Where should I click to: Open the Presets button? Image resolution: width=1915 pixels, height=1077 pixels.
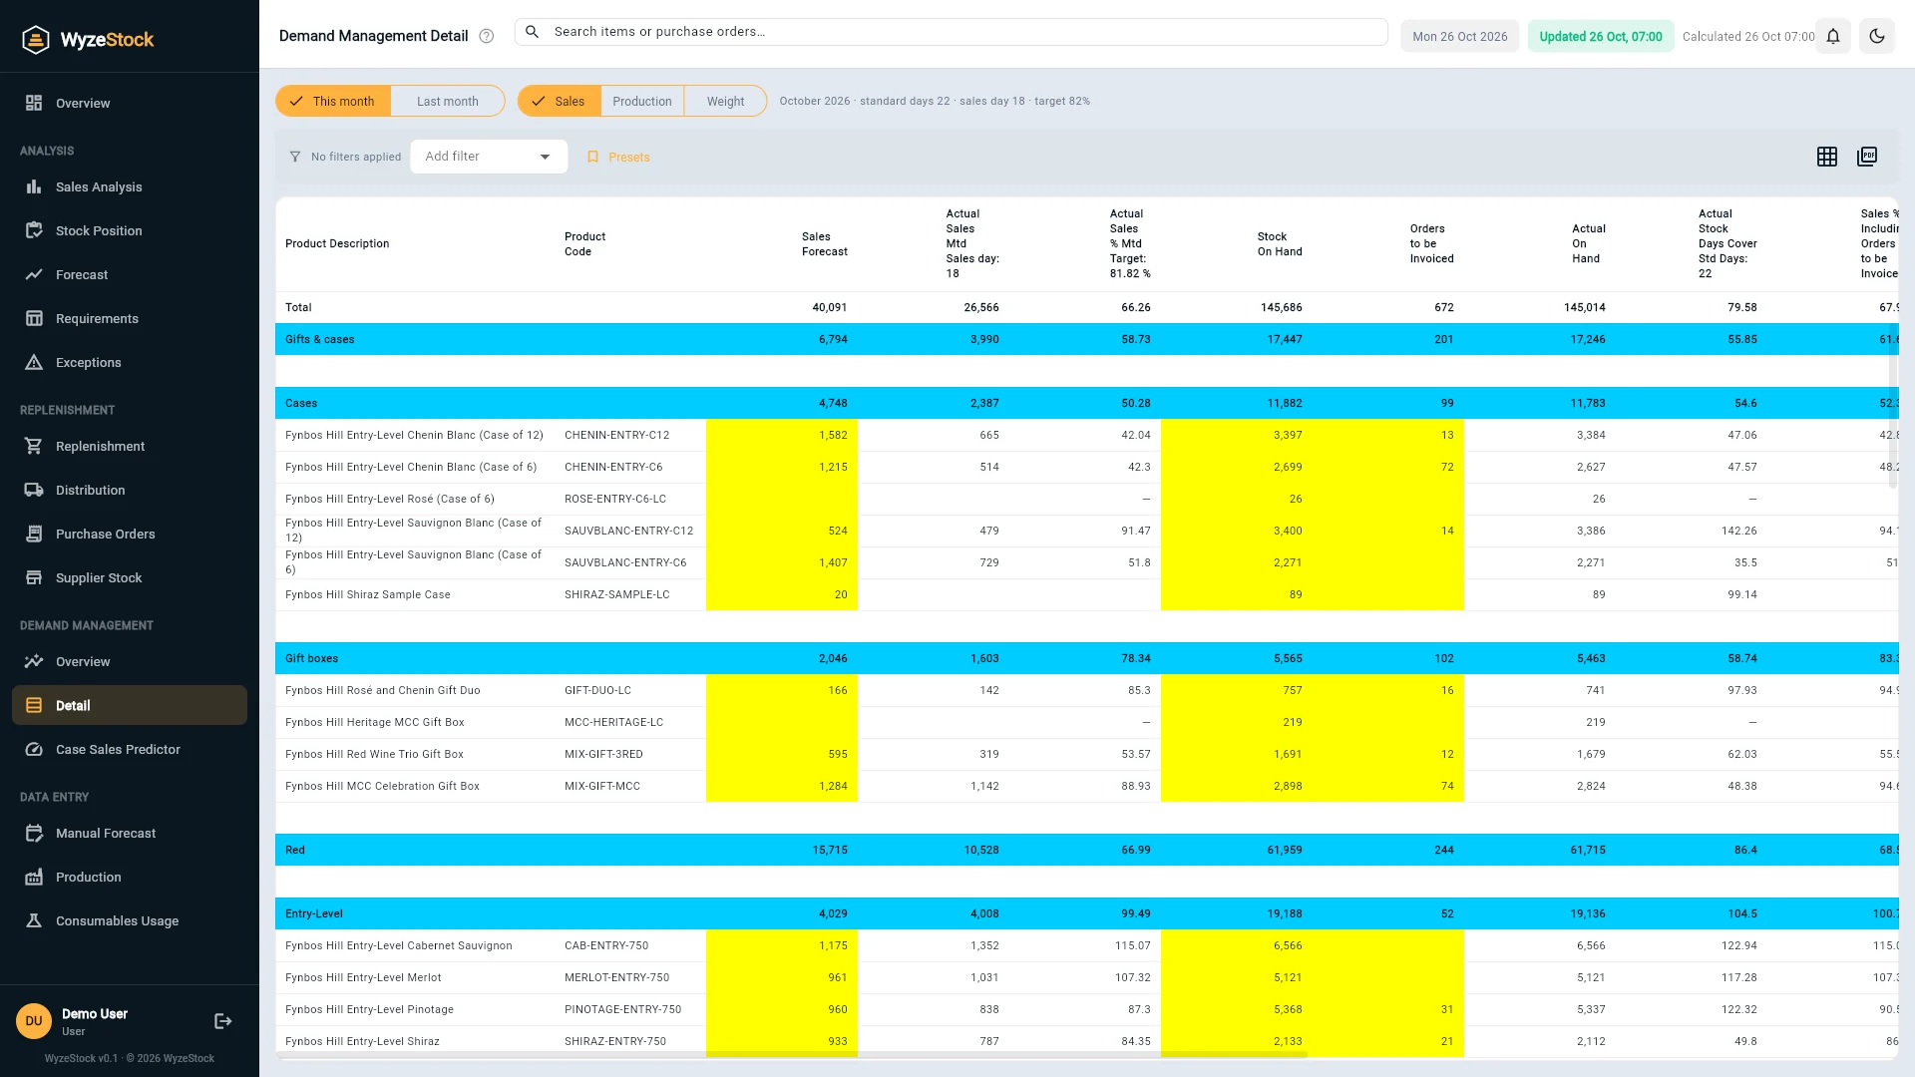pos(618,157)
